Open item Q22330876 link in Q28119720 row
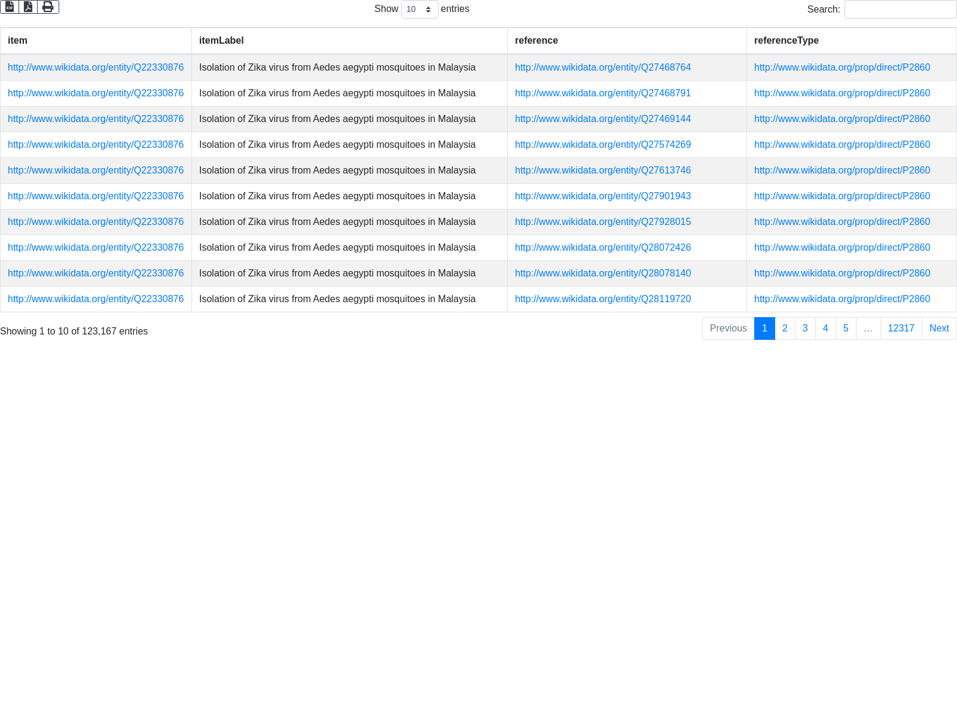 tap(96, 299)
